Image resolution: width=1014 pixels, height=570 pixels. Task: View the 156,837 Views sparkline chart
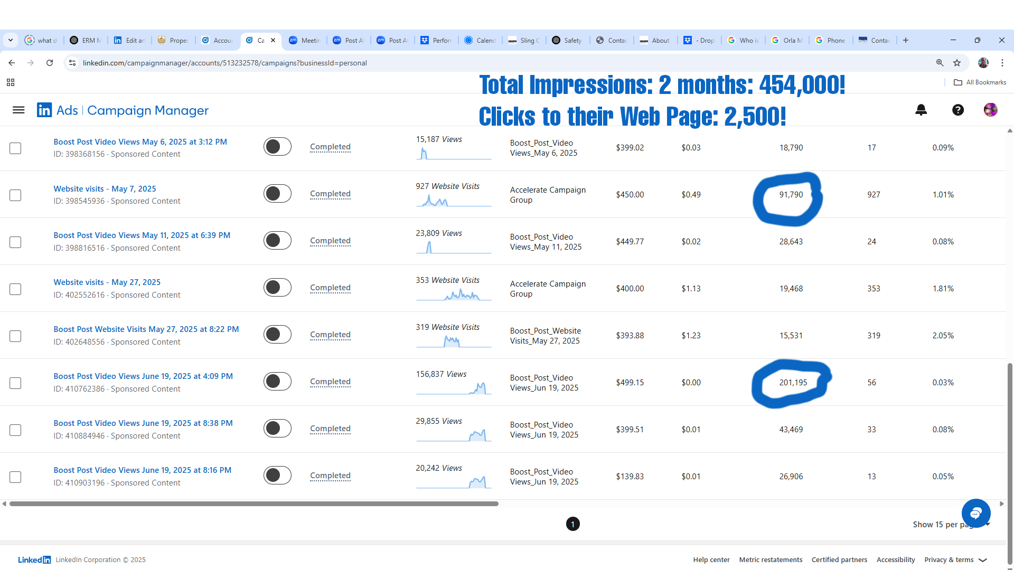point(454,388)
